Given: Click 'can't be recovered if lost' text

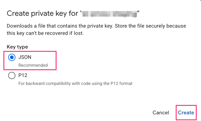Looking at the screenshot, I should 55,33.
